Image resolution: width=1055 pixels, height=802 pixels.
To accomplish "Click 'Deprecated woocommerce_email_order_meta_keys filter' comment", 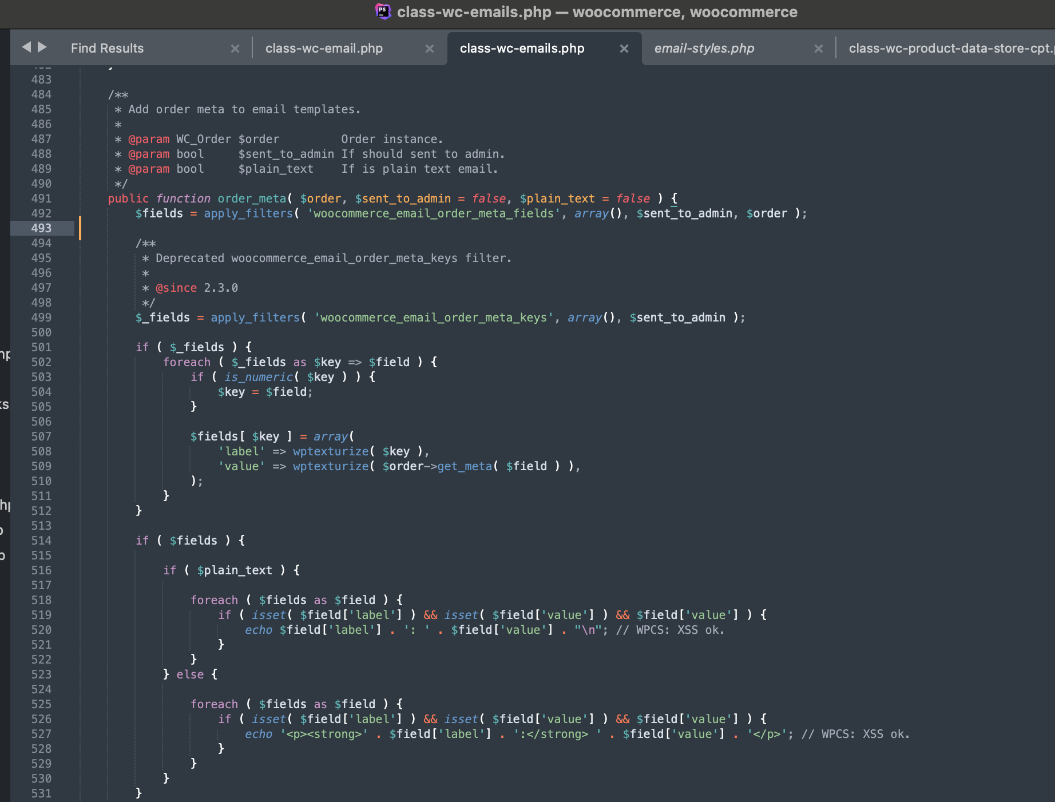I will (x=334, y=258).
